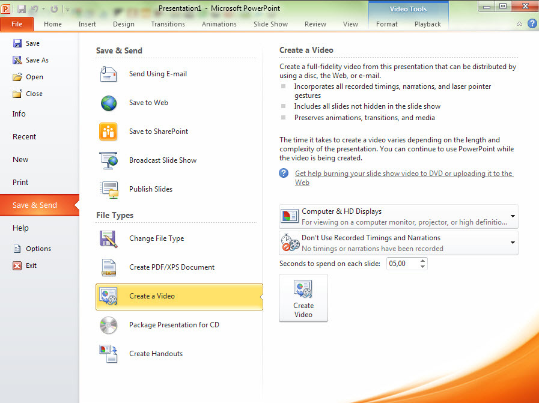
Task: Click the recorded timings clock icon
Action: tap(290, 243)
